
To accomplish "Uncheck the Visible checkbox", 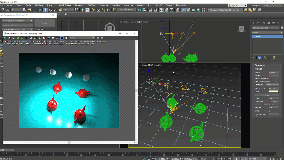I will click(270, 111).
